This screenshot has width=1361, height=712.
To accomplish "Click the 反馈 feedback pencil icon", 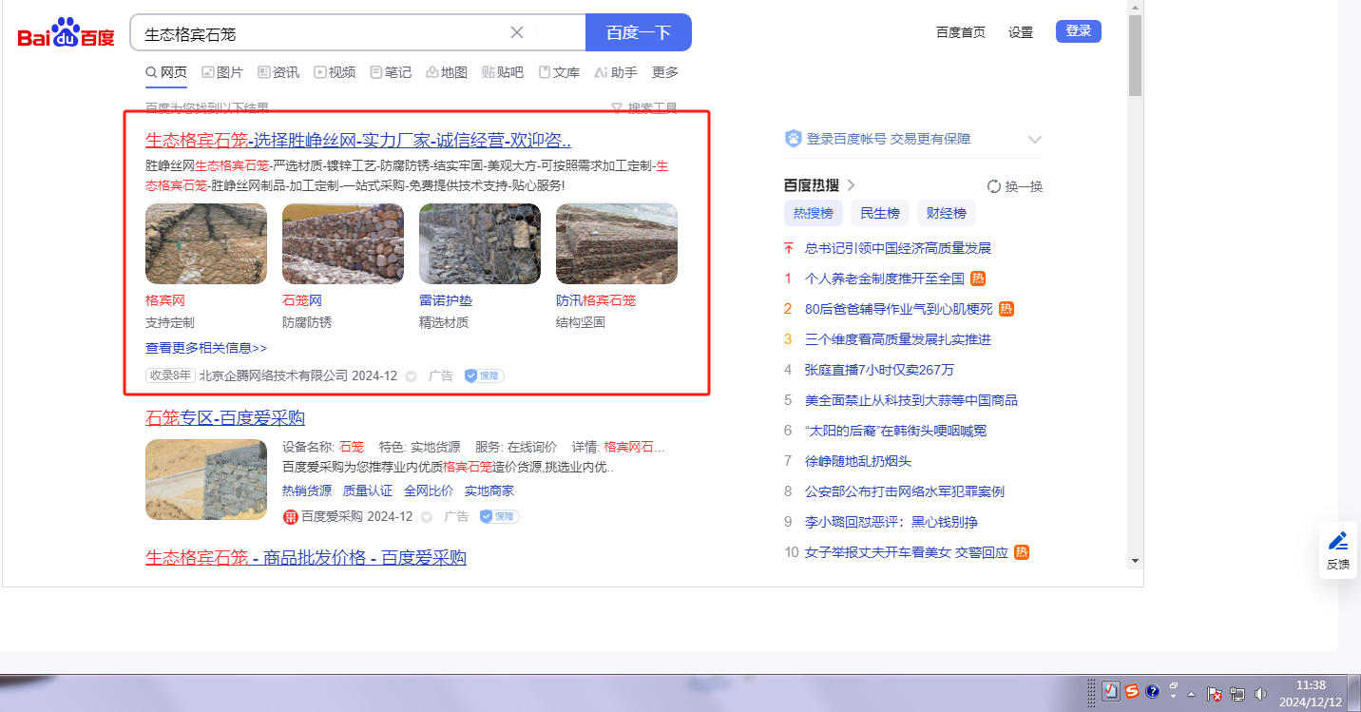I will point(1338,541).
